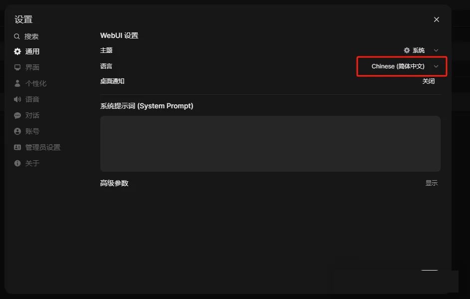The image size is (470, 299).
Task: Click the 系统提示词 (System Prompt) heading
Action: [x=147, y=106]
